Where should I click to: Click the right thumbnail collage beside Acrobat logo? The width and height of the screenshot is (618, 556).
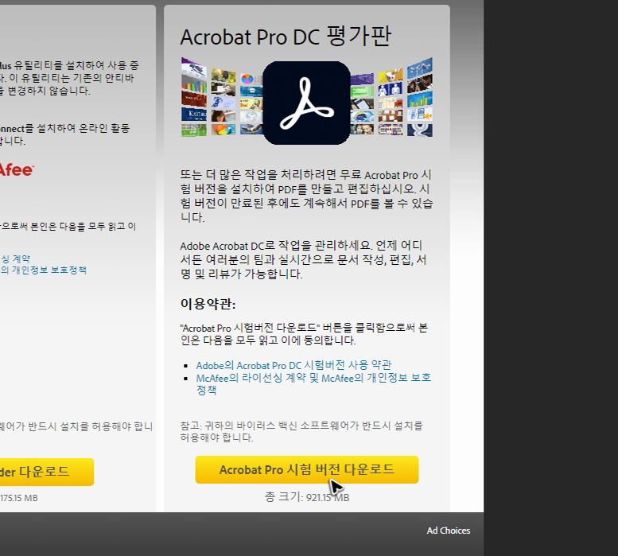(x=391, y=97)
